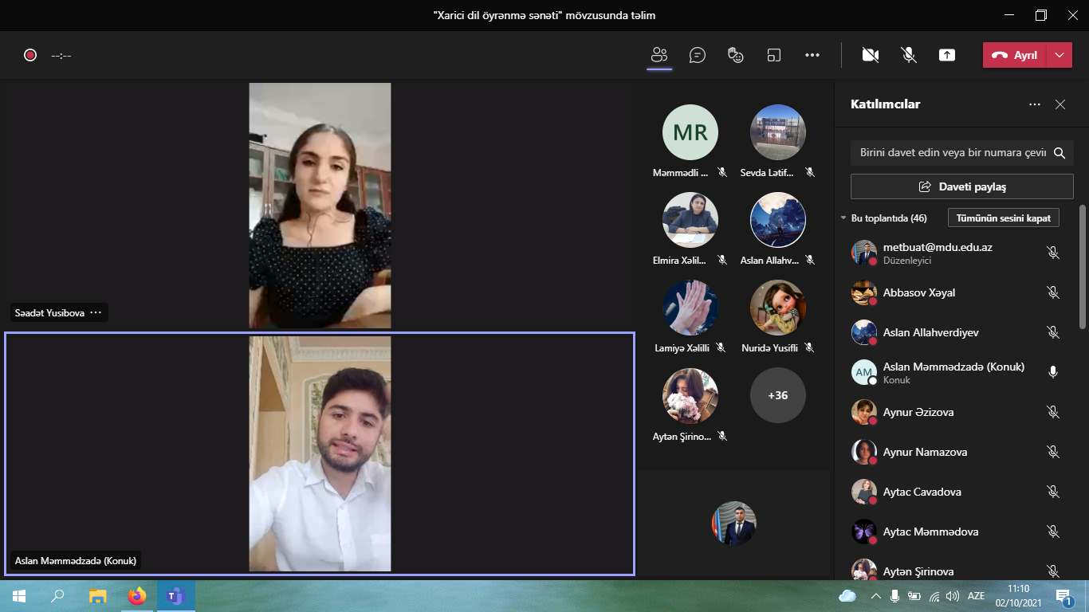Click Tümünün sesini kapat button
This screenshot has width=1089, height=612.
(x=1004, y=218)
